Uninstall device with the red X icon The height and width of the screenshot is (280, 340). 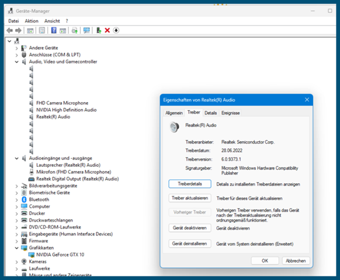107,30
